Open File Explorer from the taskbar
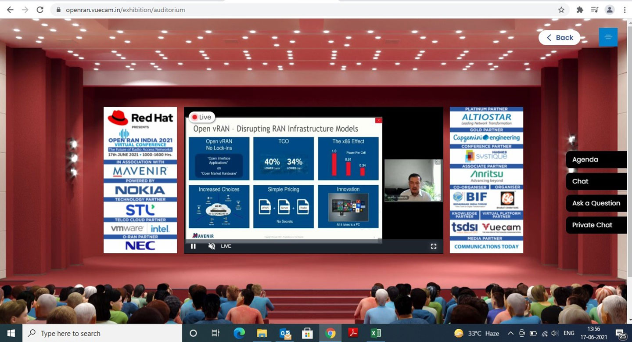Screen dimensions: 632x342 click(262, 333)
